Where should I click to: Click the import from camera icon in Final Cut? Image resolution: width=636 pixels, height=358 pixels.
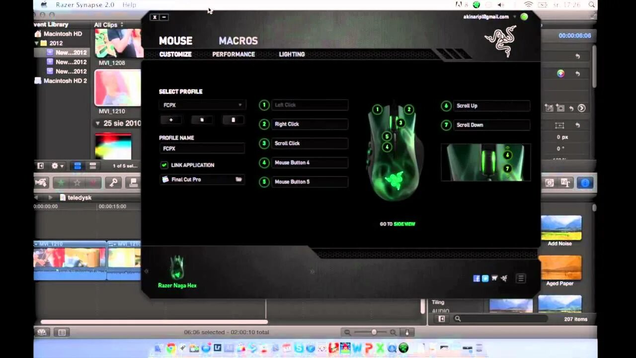coord(41,183)
